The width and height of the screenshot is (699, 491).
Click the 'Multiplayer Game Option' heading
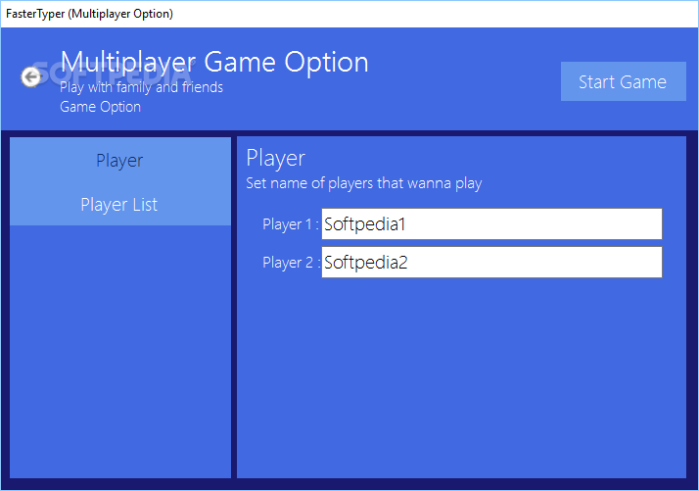pos(214,62)
